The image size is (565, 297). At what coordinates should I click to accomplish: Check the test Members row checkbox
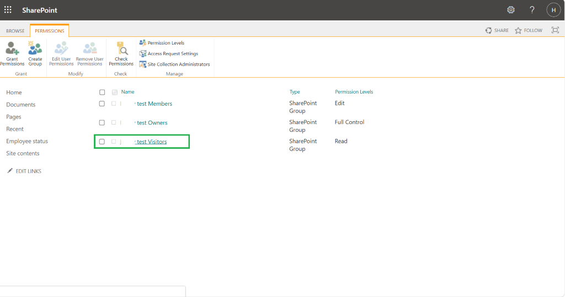click(x=102, y=104)
